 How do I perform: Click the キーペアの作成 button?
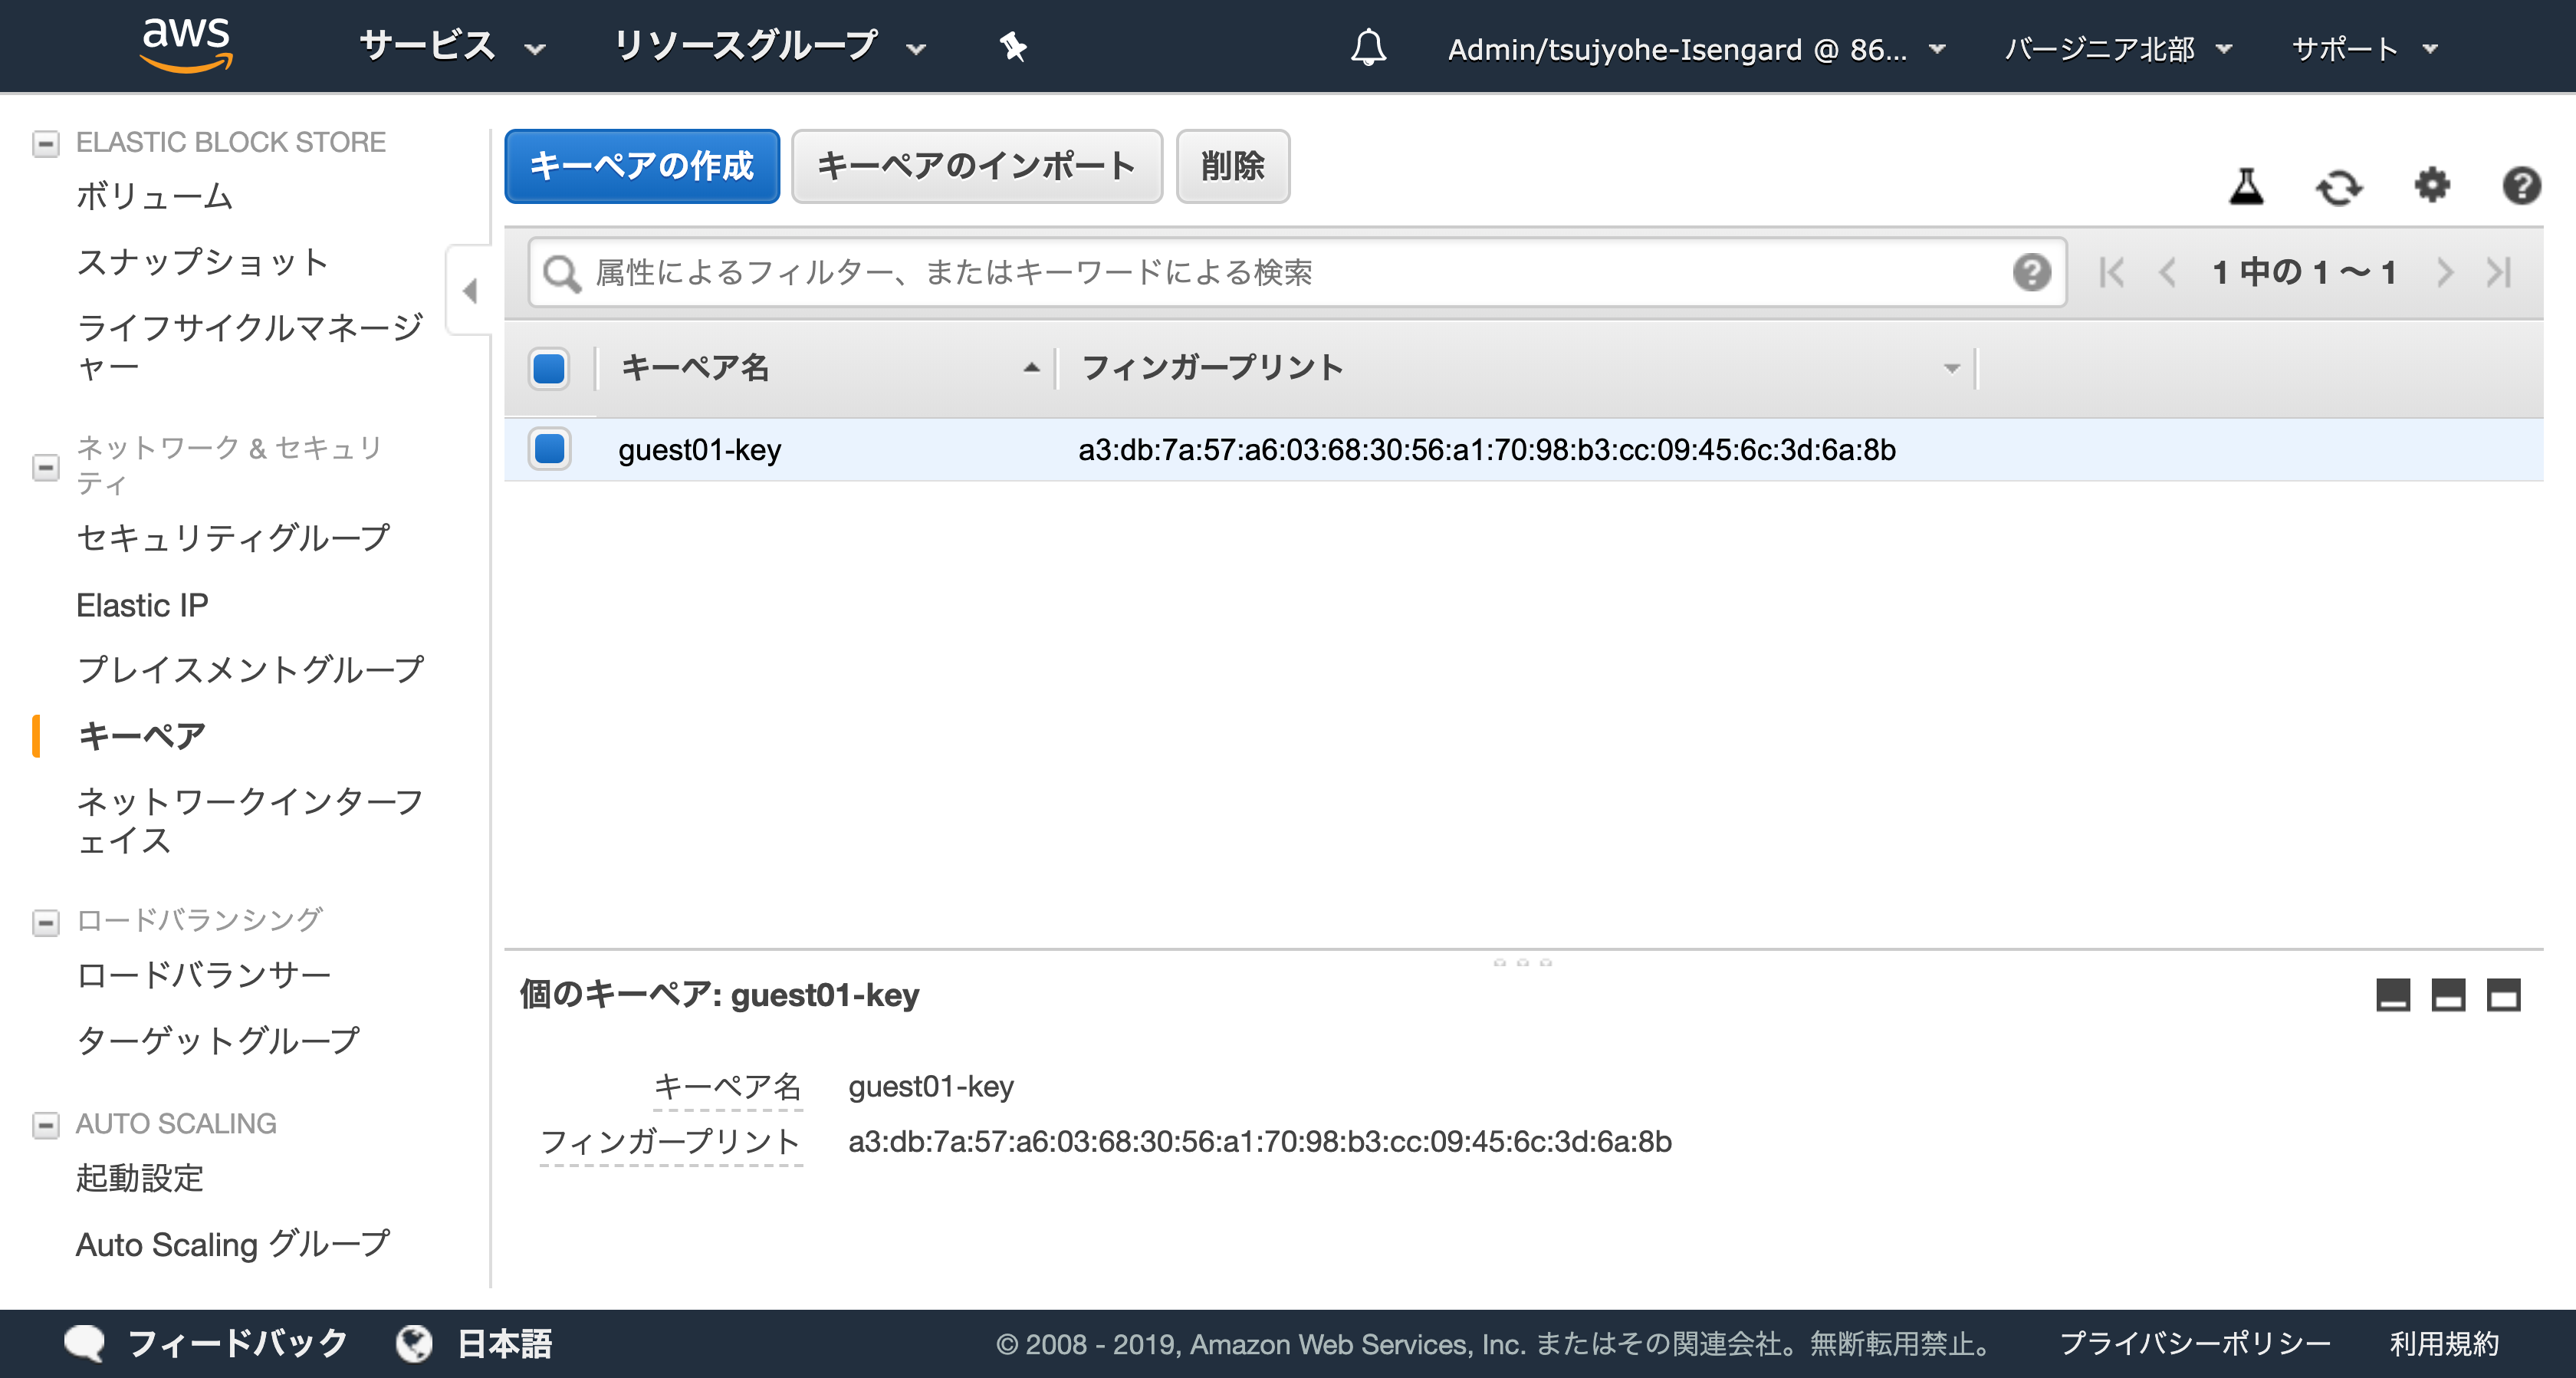642,166
